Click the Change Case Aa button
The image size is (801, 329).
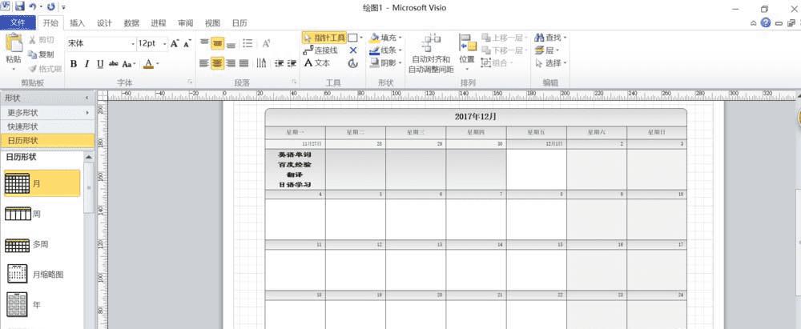tap(127, 64)
